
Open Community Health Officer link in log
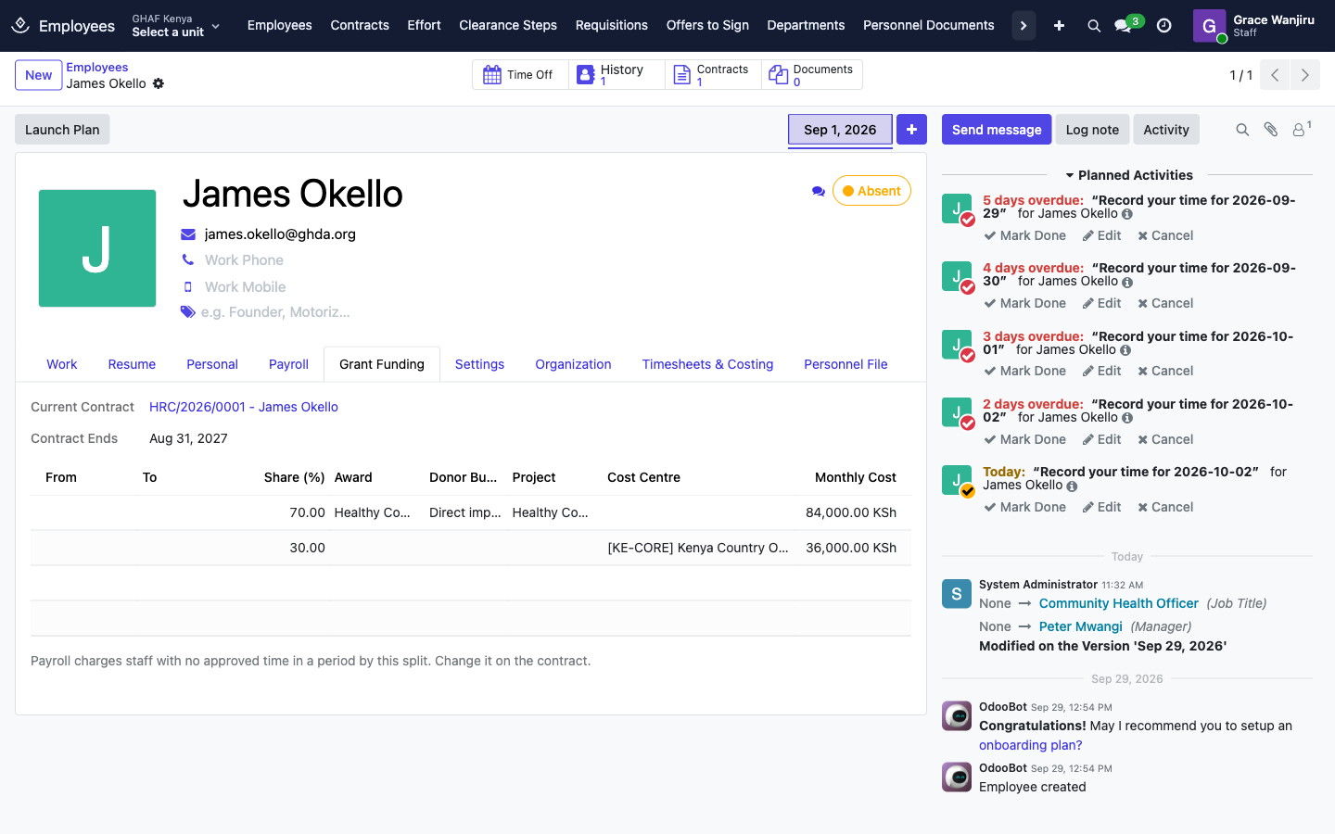coord(1118,603)
